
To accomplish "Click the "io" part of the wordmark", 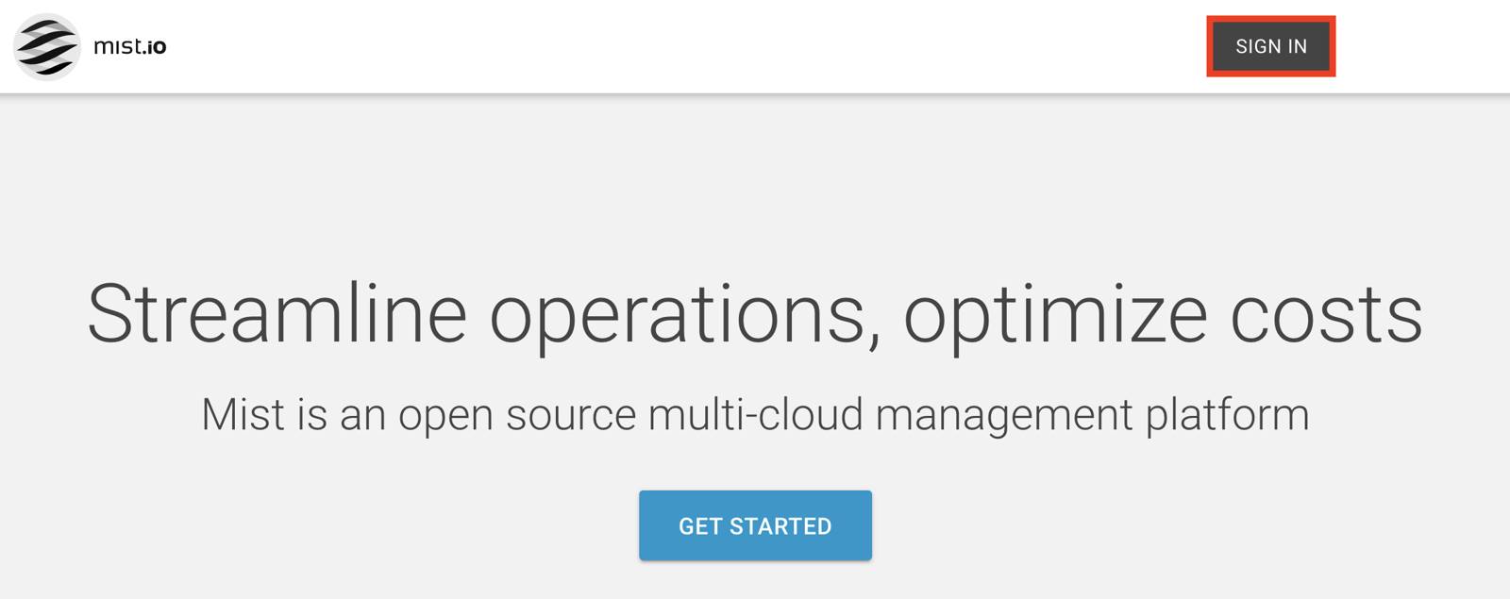I will pos(156,46).
